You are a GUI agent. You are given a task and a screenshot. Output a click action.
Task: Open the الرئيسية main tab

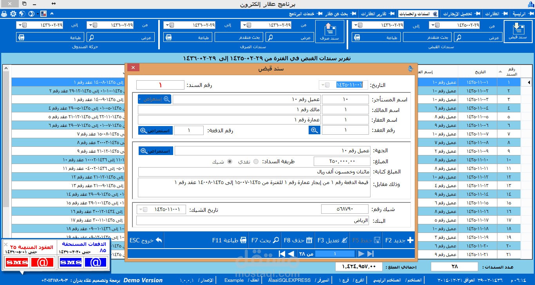coord(522,14)
